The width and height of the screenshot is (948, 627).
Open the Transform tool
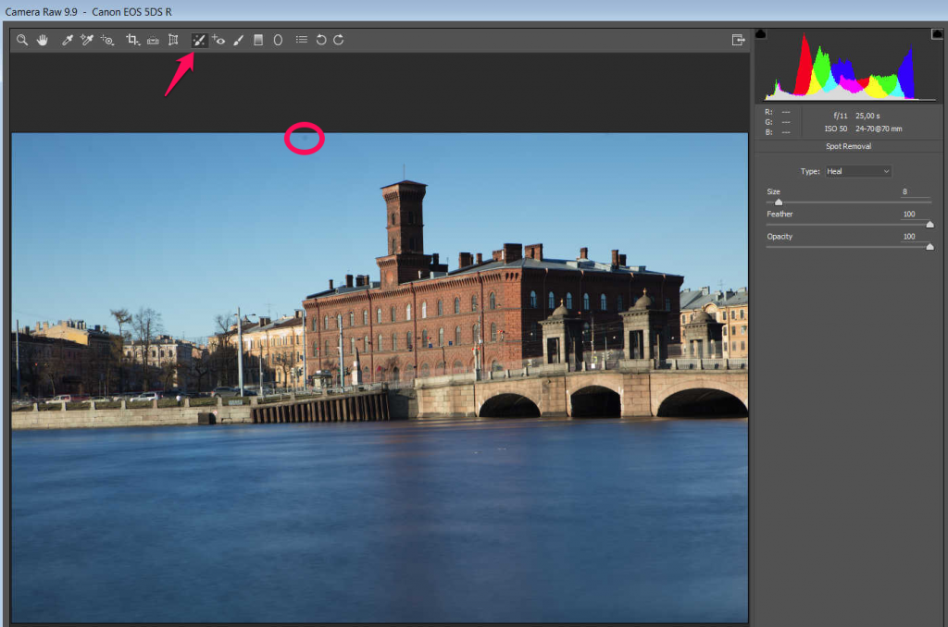(173, 41)
